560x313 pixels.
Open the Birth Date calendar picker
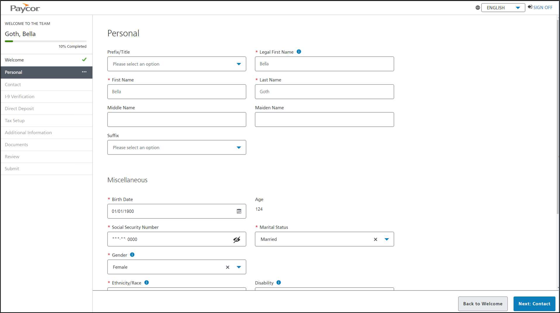pyautogui.click(x=239, y=211)
